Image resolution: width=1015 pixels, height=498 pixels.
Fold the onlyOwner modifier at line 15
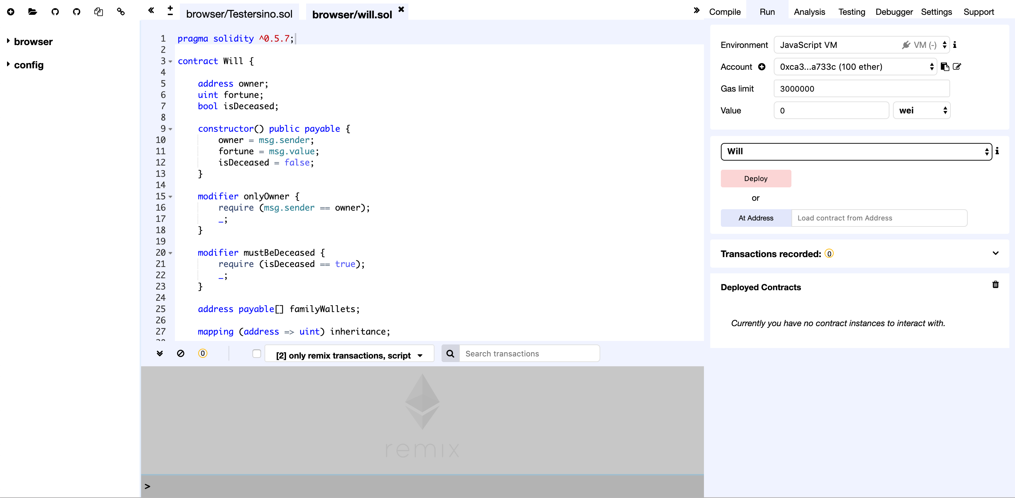170,197
